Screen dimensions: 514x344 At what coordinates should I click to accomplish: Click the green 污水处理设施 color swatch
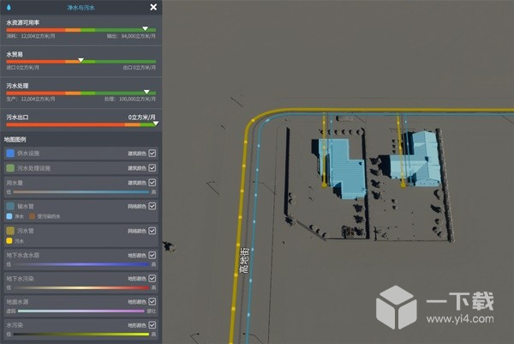point(10,168)
